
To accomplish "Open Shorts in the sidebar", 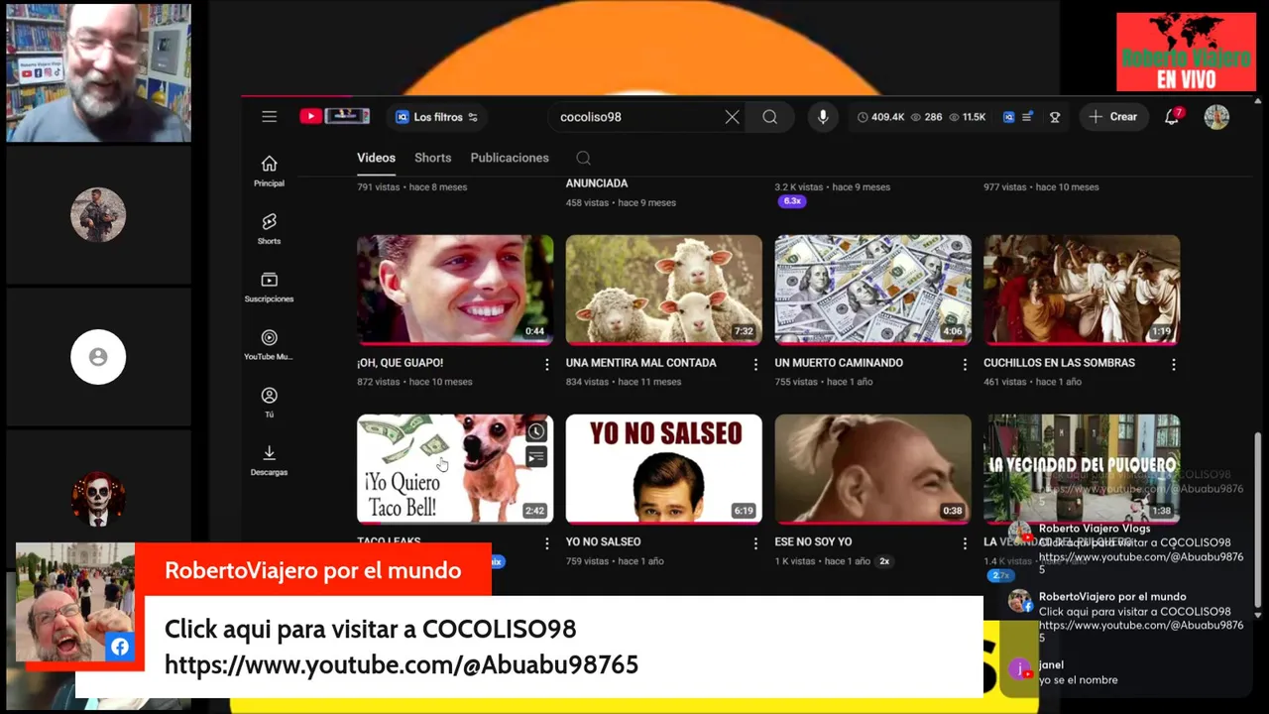I will 269,228.
